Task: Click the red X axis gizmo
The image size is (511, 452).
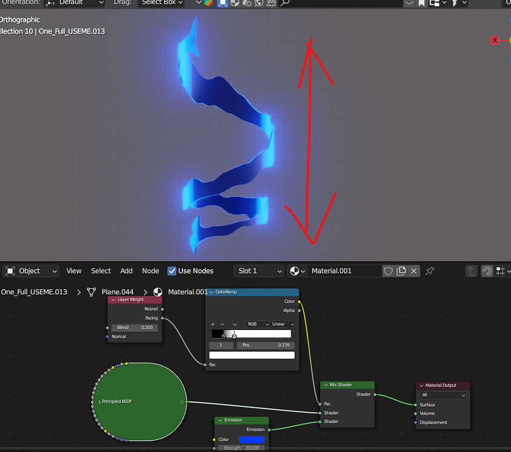Action: (495, 40)
